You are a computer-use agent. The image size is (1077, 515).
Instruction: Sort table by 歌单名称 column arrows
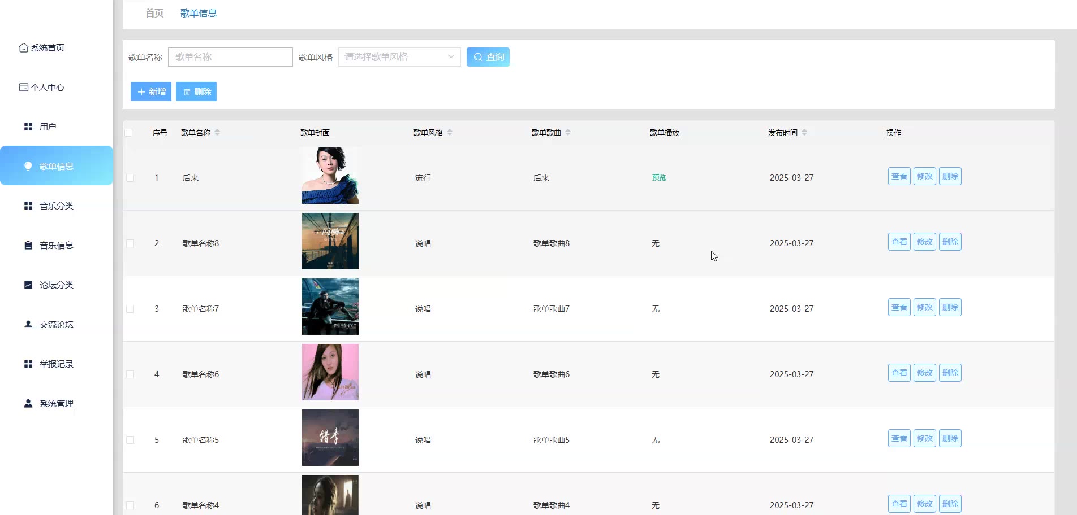pyautogui.click(x=217, y=133)
